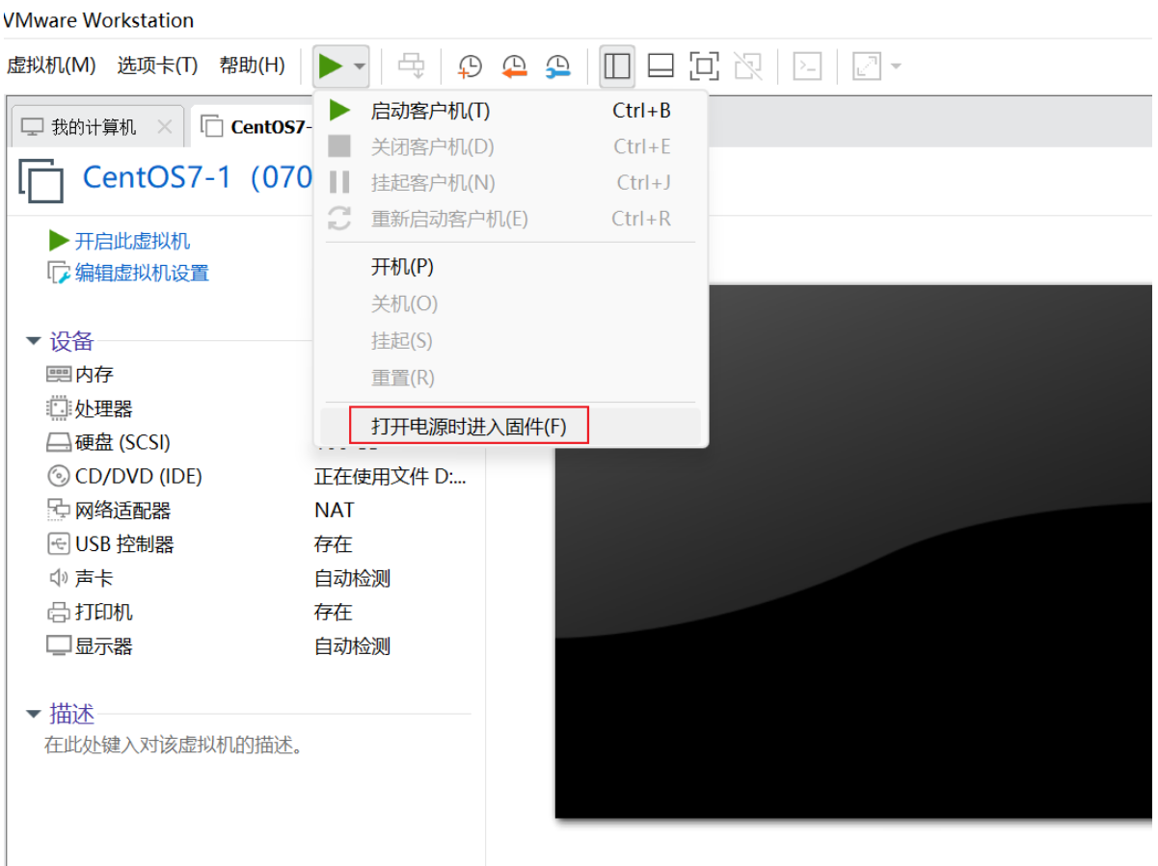Click the Unity mode toolbar icon
Screen dimensions: 1158x866
coord(748,66)
